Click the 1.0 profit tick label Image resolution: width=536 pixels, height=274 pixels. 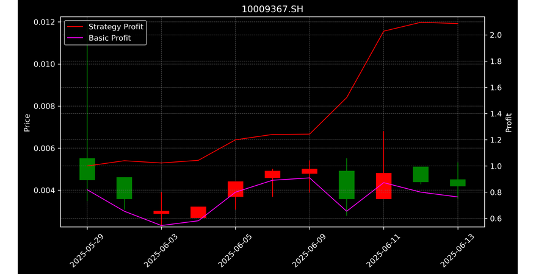tap(495, 166)
